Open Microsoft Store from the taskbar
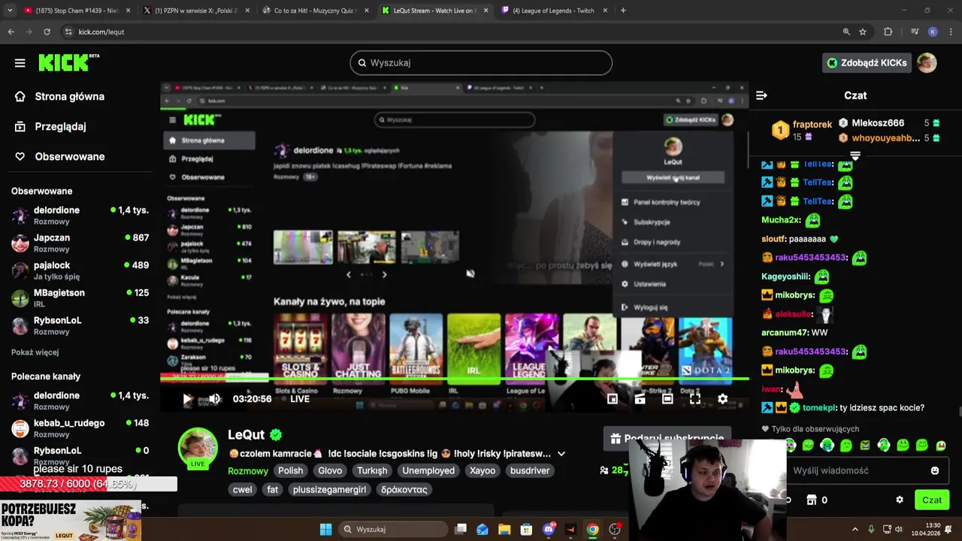Viewport: 962px width, 541px height. [527, 529]
